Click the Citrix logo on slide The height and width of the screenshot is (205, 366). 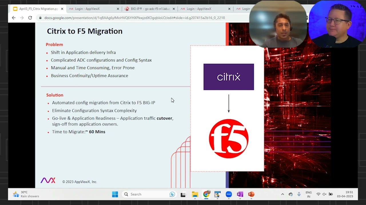click(228, 77)
